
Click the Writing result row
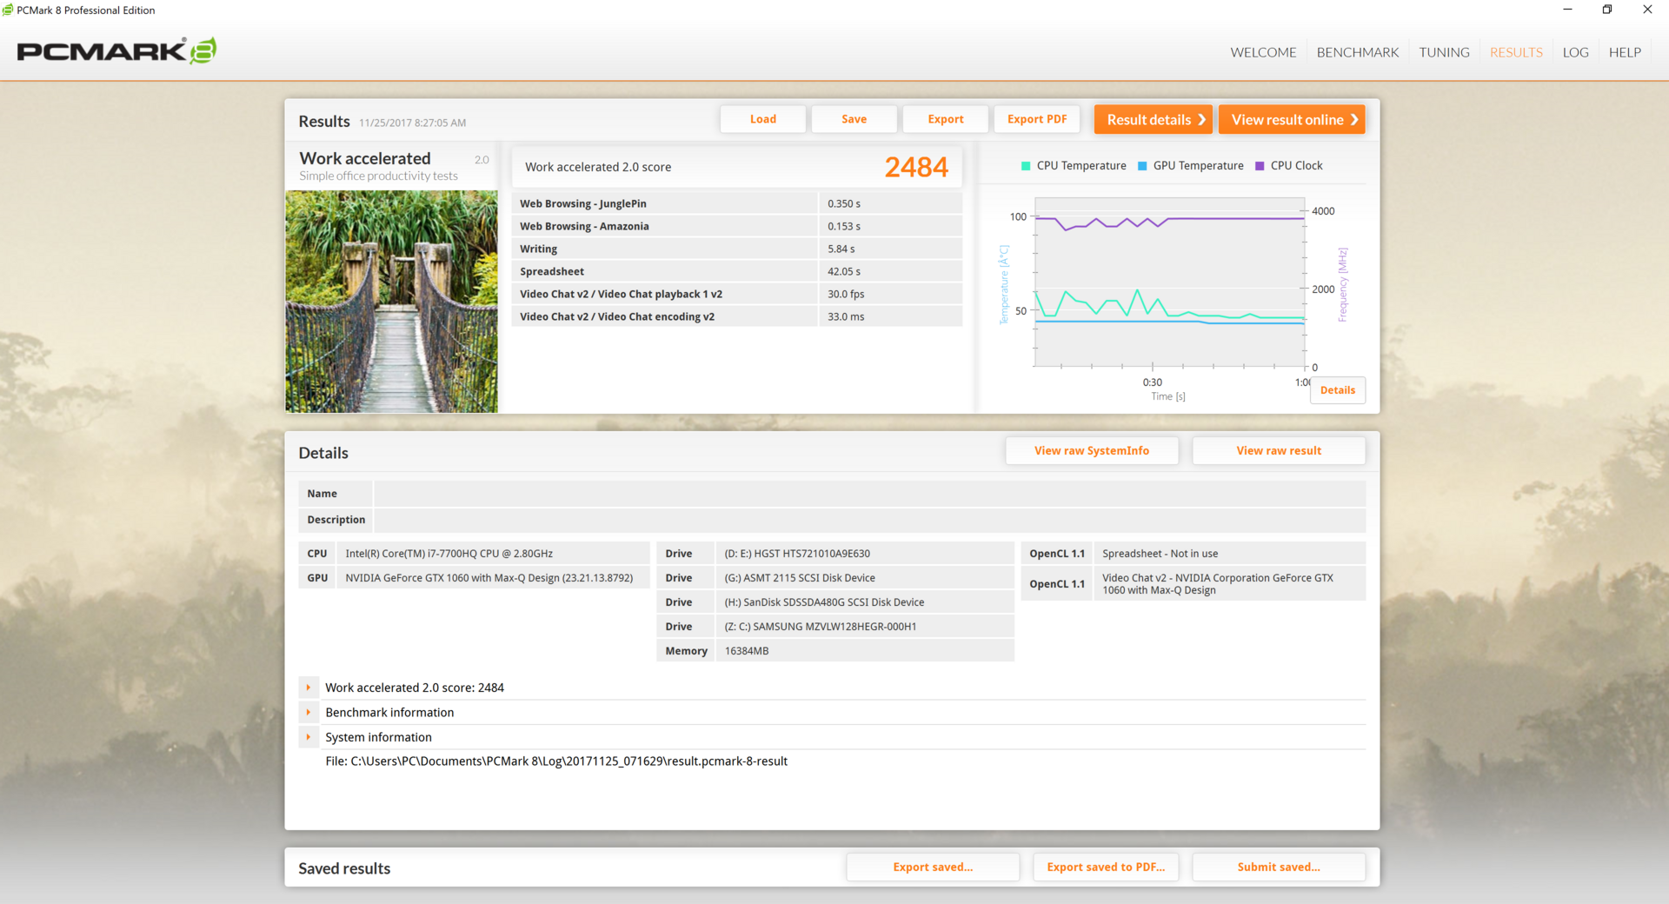point(737,249)
